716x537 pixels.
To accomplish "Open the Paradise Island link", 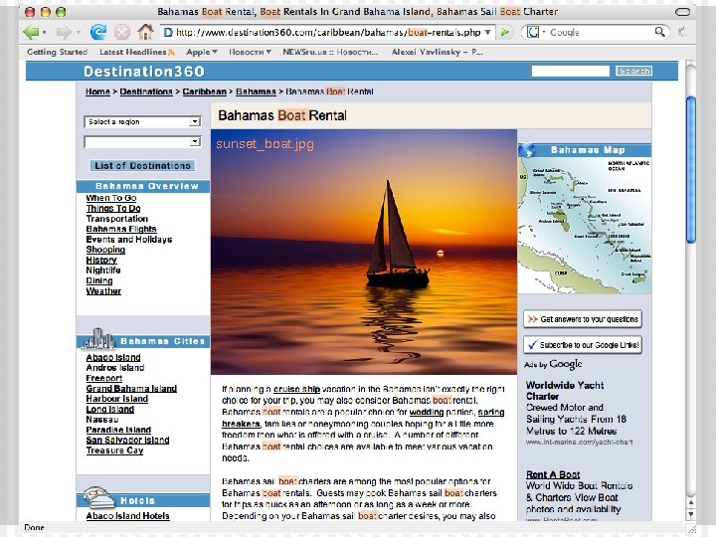I will pos(118,430).
